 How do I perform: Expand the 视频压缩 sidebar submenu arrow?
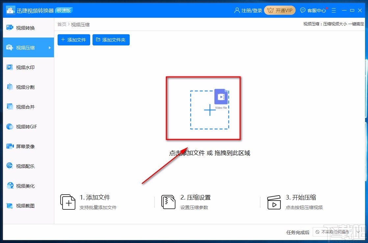(x=50, y=47)
